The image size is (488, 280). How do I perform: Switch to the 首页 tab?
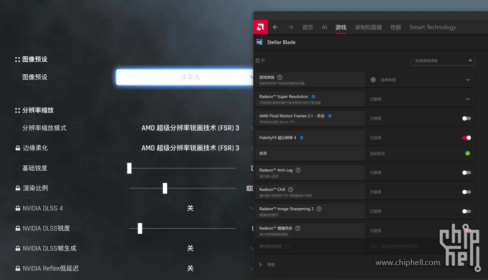(308, 27)
